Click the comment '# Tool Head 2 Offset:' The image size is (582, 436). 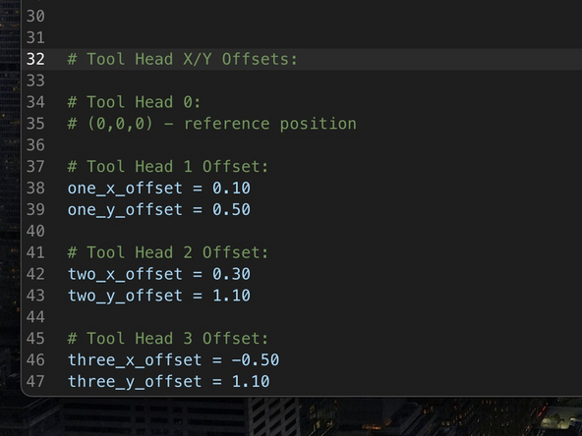tap(168, 252)
